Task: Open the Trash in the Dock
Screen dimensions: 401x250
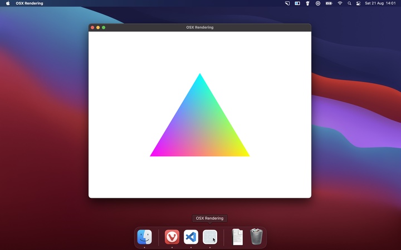Action: tap(256, 237)
